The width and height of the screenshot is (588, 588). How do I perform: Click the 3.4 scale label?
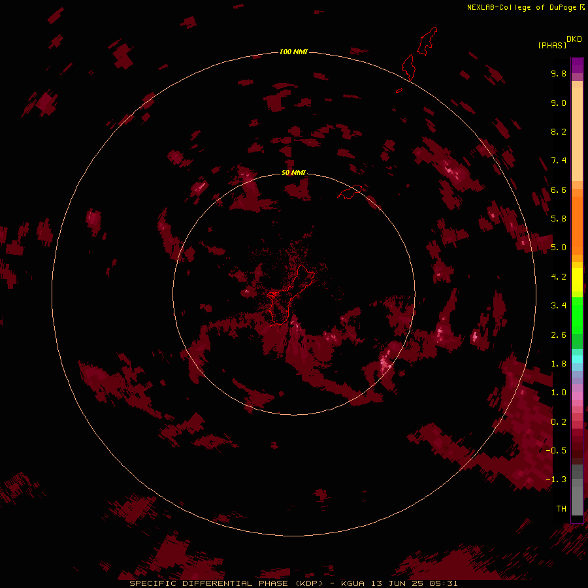[x=559, y=305]
